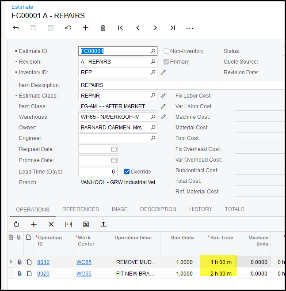Export operations grid to Excel

tap(86, 224)
